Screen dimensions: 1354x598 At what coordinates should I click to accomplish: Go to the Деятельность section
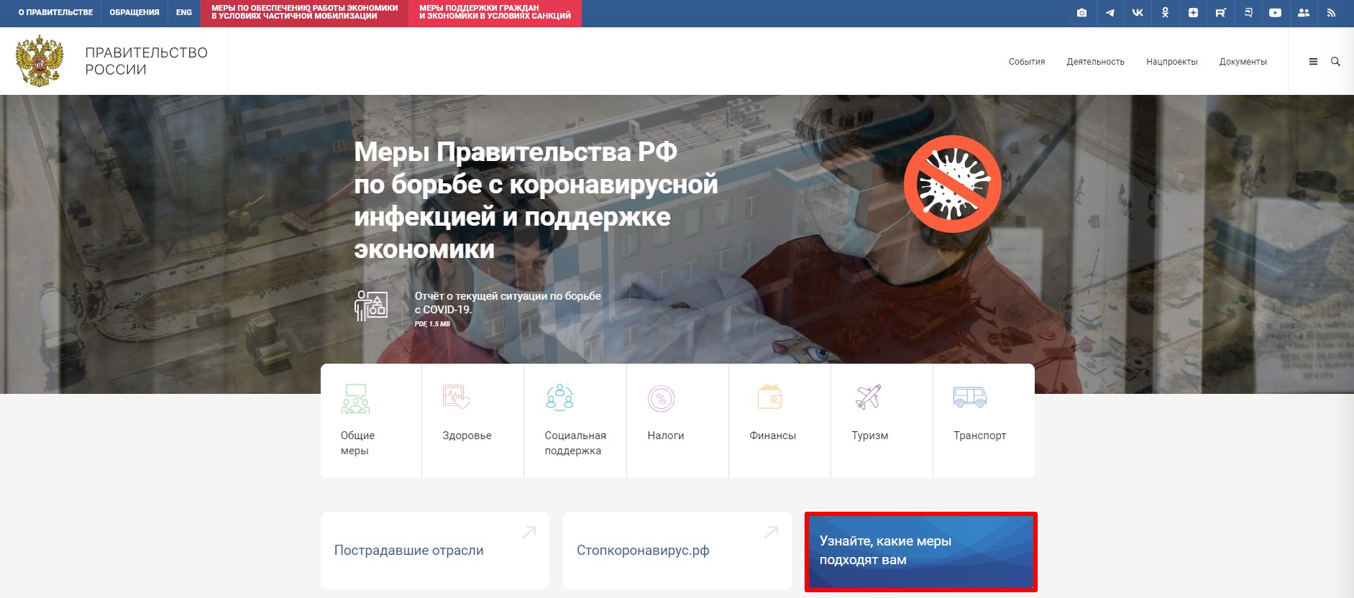pos(1095,62)
